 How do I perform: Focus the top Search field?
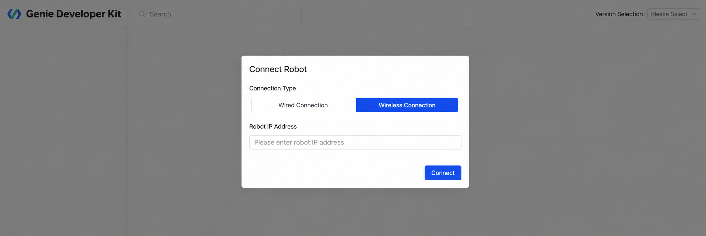(218, 14)
